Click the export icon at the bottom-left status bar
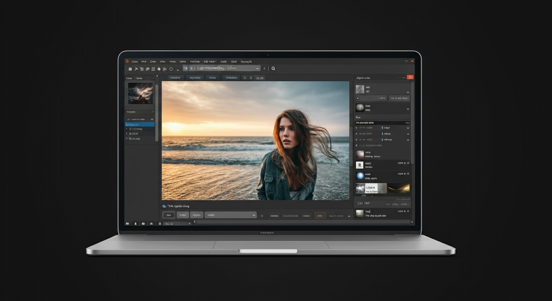This screenshot has height=301, width=552. [127, 223]
